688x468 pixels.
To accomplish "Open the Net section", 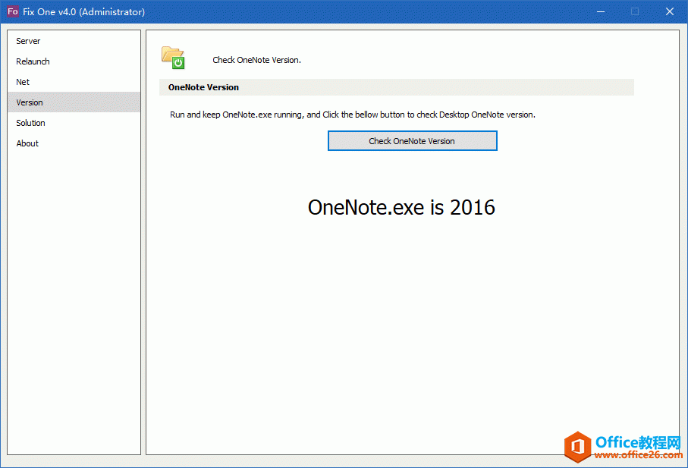I will coord(23,82).
